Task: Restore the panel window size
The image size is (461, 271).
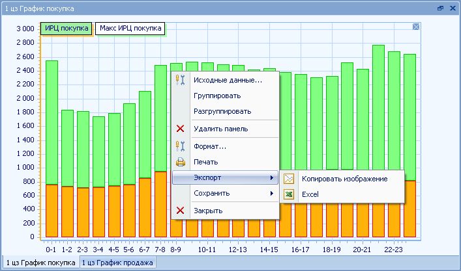Action: pyautogui.click(x=440, y=8)
